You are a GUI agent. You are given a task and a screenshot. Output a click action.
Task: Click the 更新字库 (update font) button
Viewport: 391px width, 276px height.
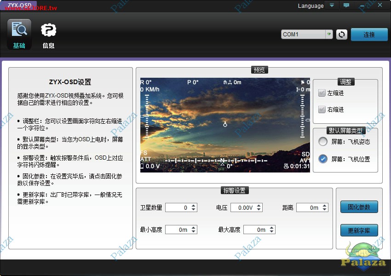[359, 230]
